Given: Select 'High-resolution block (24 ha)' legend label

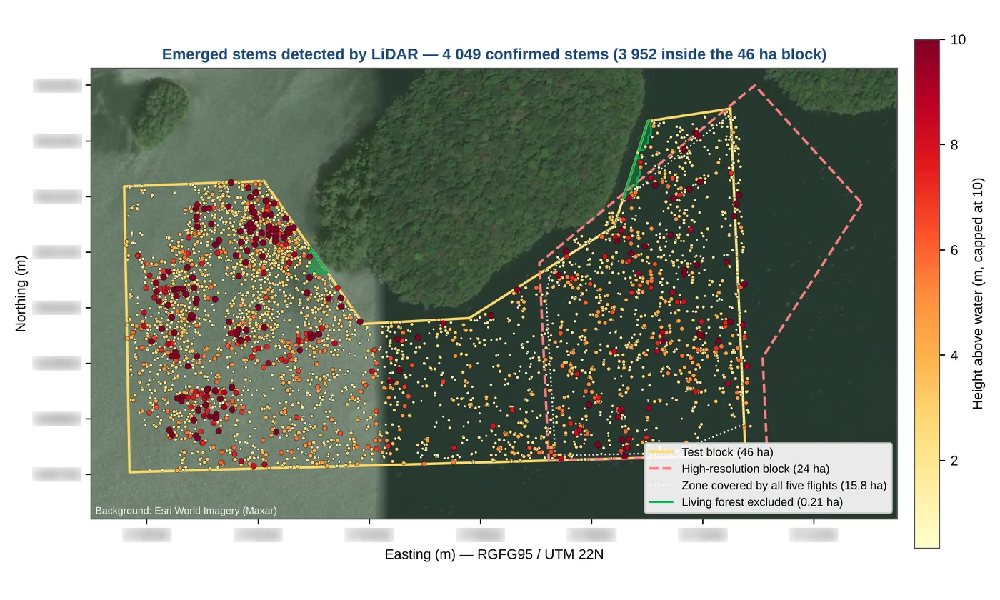Looking at the screenshot, I should 755,469.
